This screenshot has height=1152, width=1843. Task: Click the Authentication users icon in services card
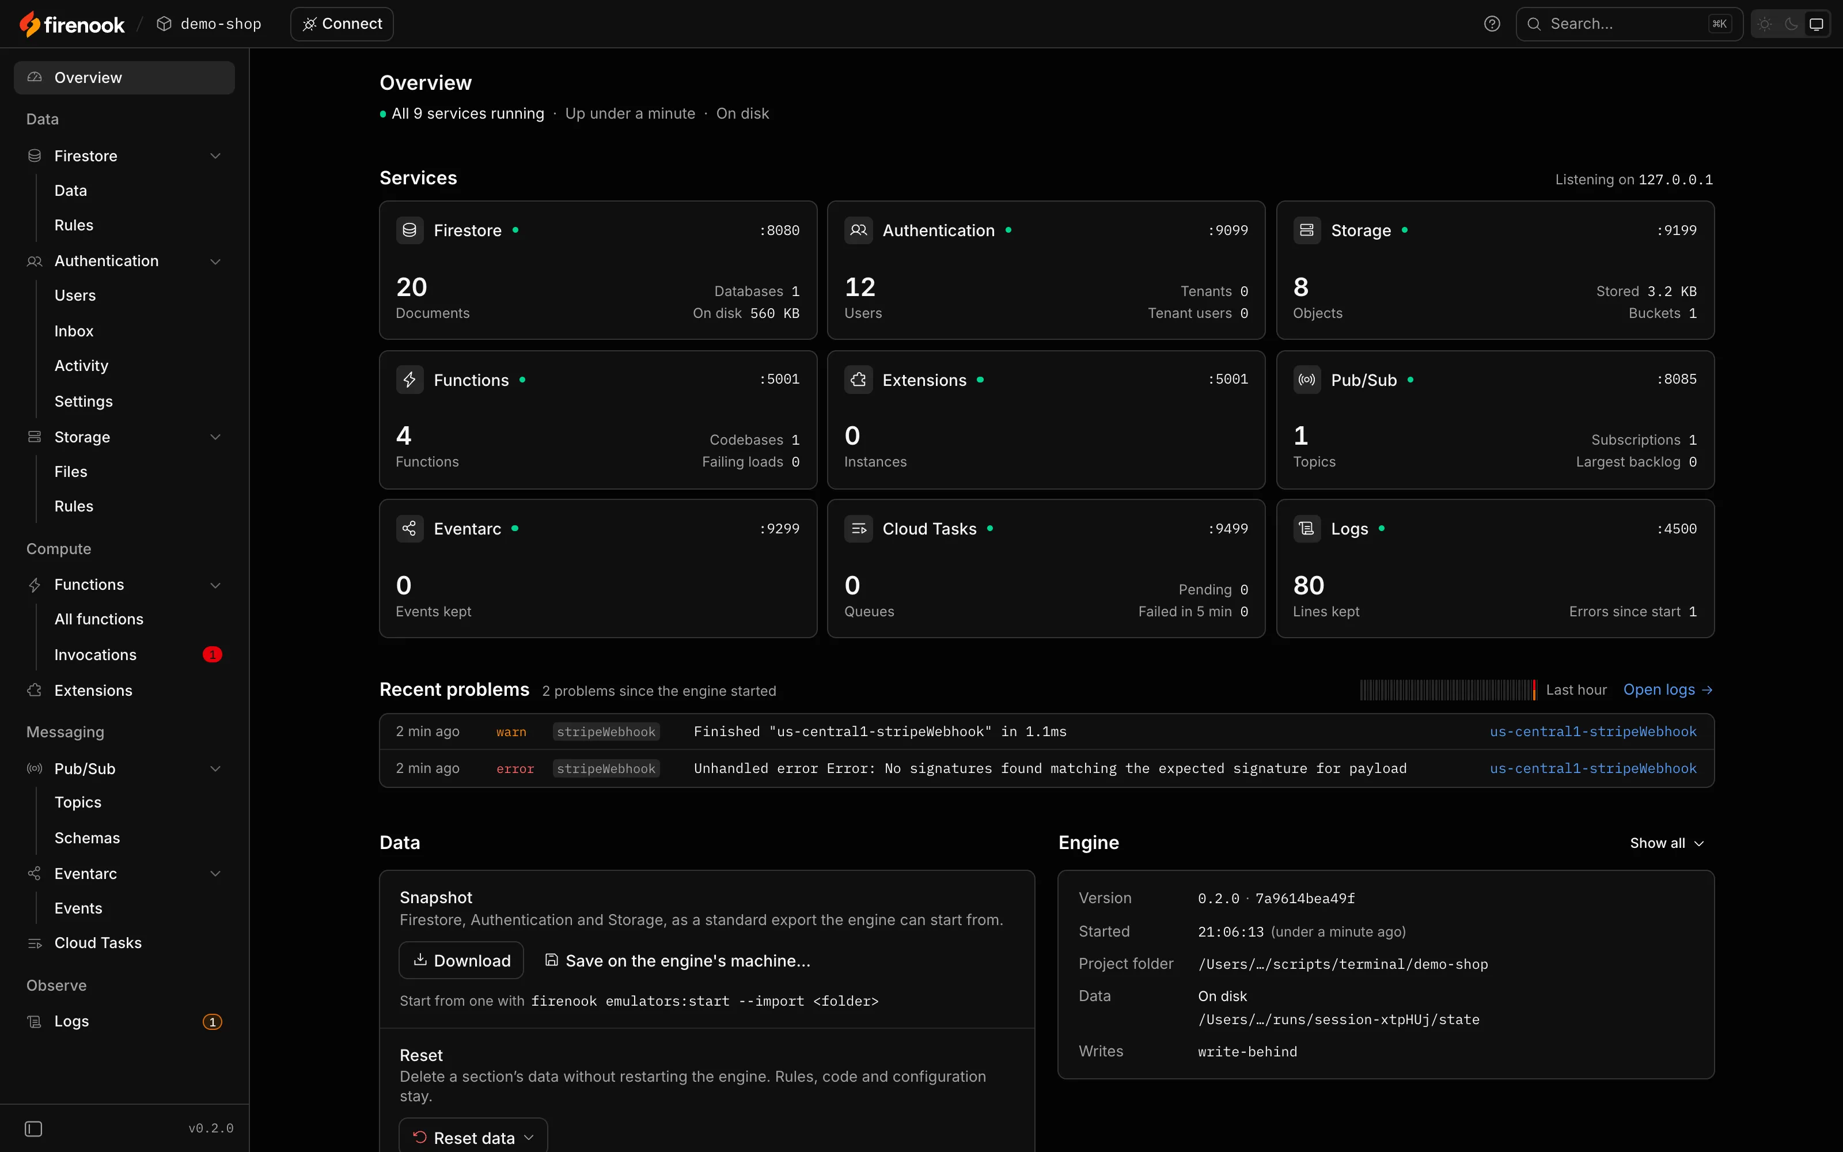tap(858, 230)
